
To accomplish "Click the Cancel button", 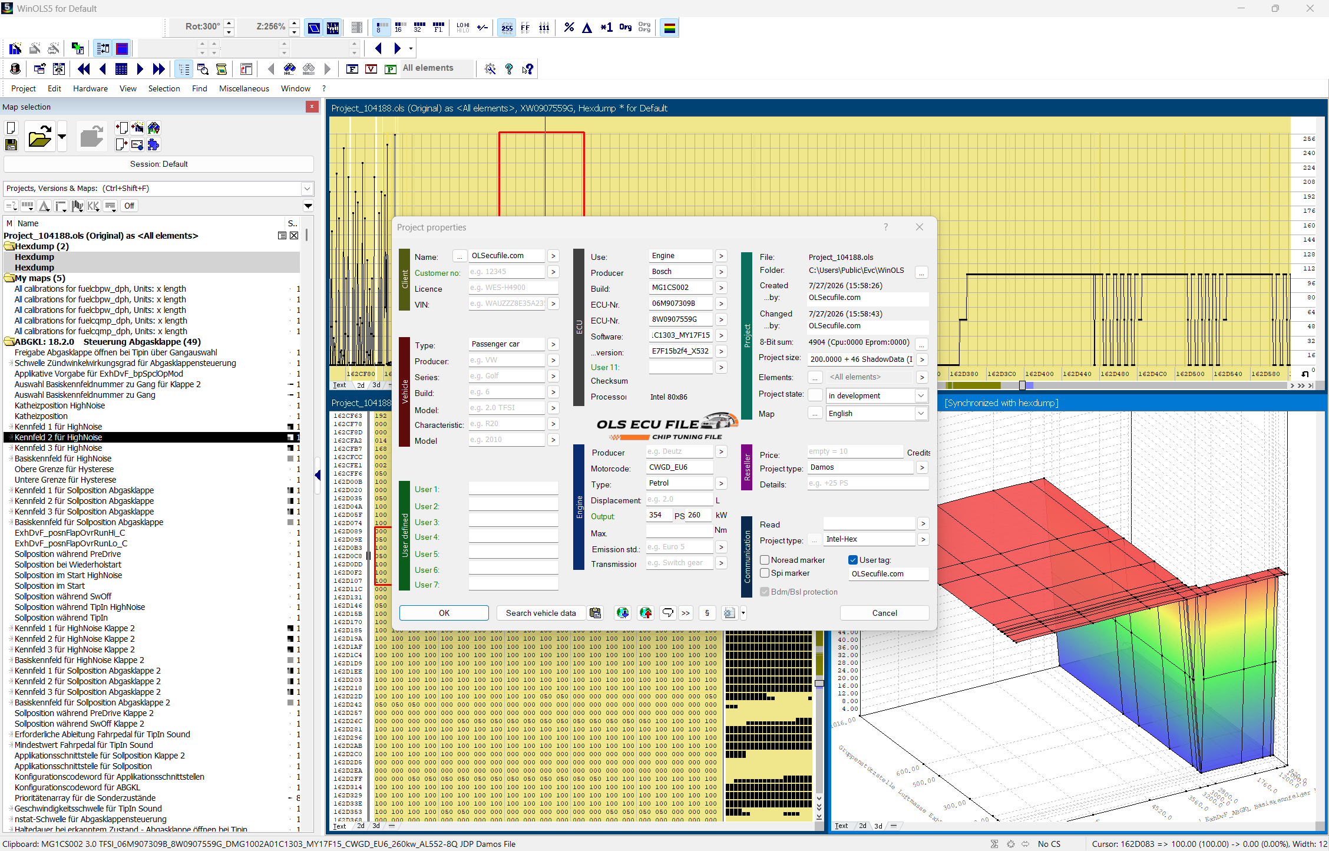I will pyautogui.click(x=884, y=613).
